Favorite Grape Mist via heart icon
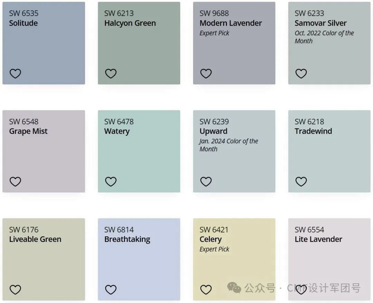373x303 pixels. [15, 182]
